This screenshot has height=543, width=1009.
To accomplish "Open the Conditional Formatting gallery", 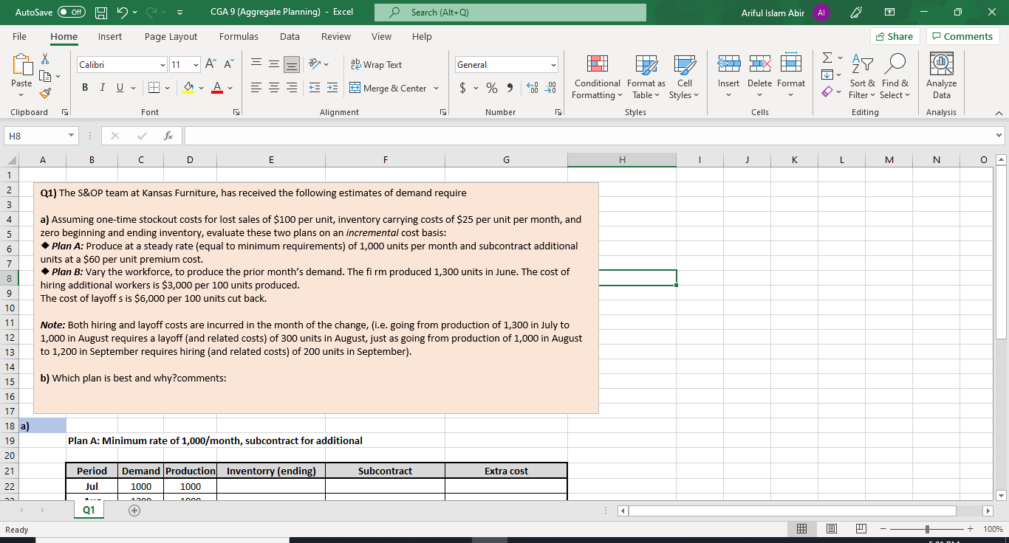I will (x=597, y=77).
